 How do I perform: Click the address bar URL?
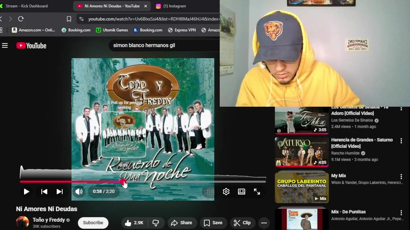click(154, 19)
